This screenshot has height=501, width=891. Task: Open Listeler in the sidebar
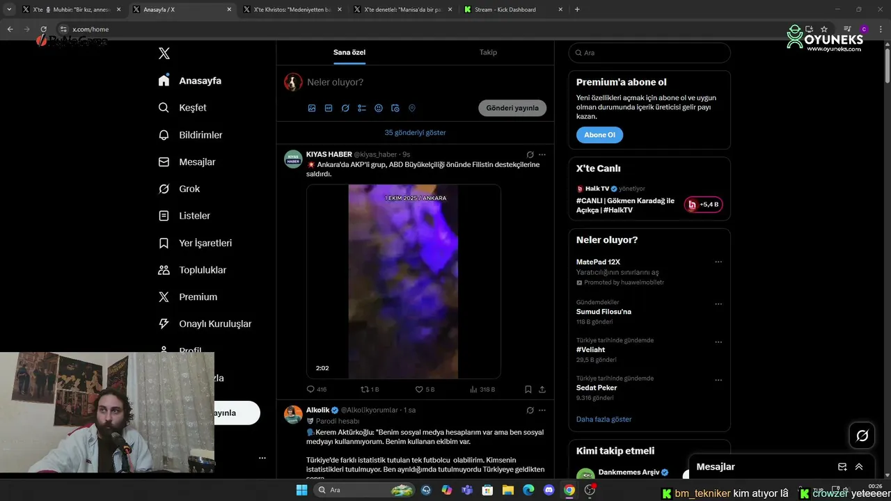(184, 216)
